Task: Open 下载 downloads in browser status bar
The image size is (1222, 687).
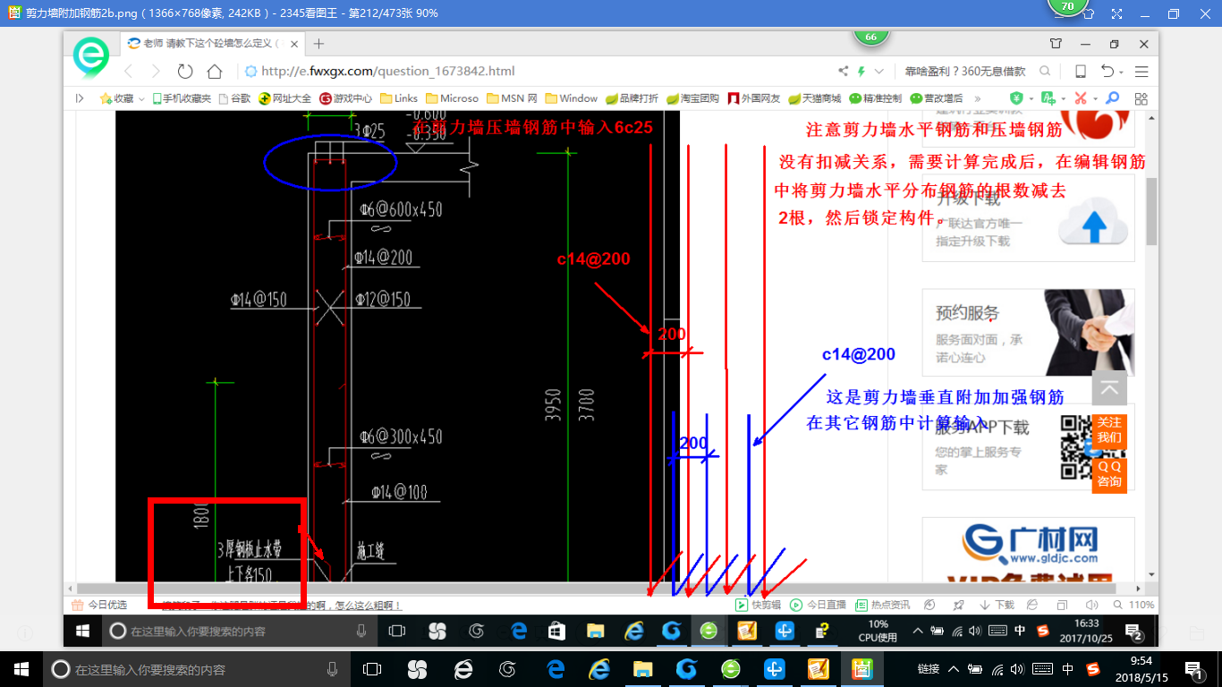Action: click(997, 605)
